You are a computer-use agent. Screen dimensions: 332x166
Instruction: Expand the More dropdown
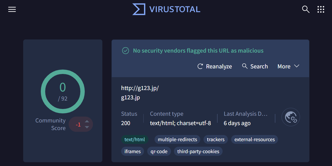288,66
